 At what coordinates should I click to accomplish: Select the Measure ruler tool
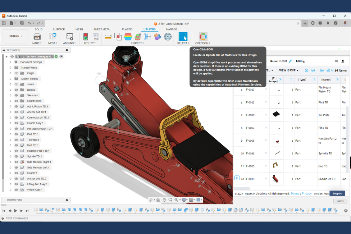pos(108,37)
